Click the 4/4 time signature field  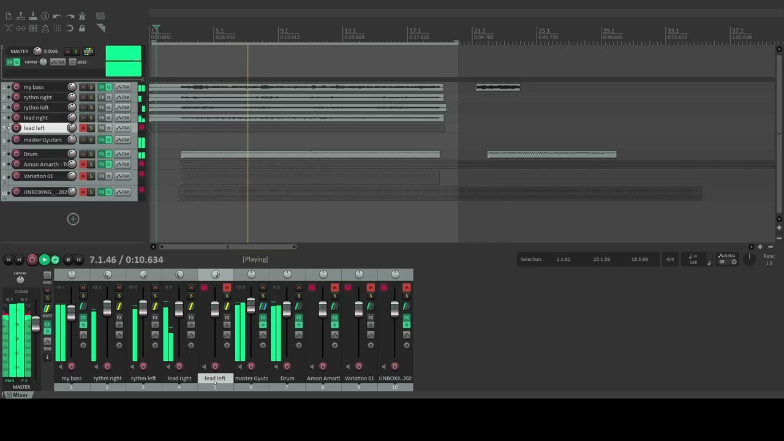(x=670, y=259)
